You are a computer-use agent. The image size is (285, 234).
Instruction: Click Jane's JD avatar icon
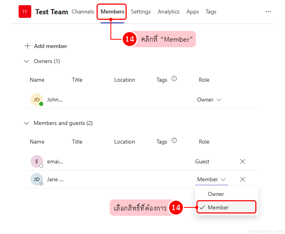coord(36,179)
